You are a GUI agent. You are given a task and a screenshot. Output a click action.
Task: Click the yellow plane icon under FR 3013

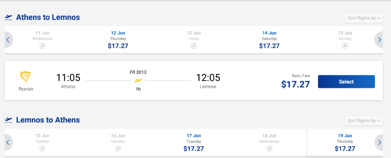(138, 81)
